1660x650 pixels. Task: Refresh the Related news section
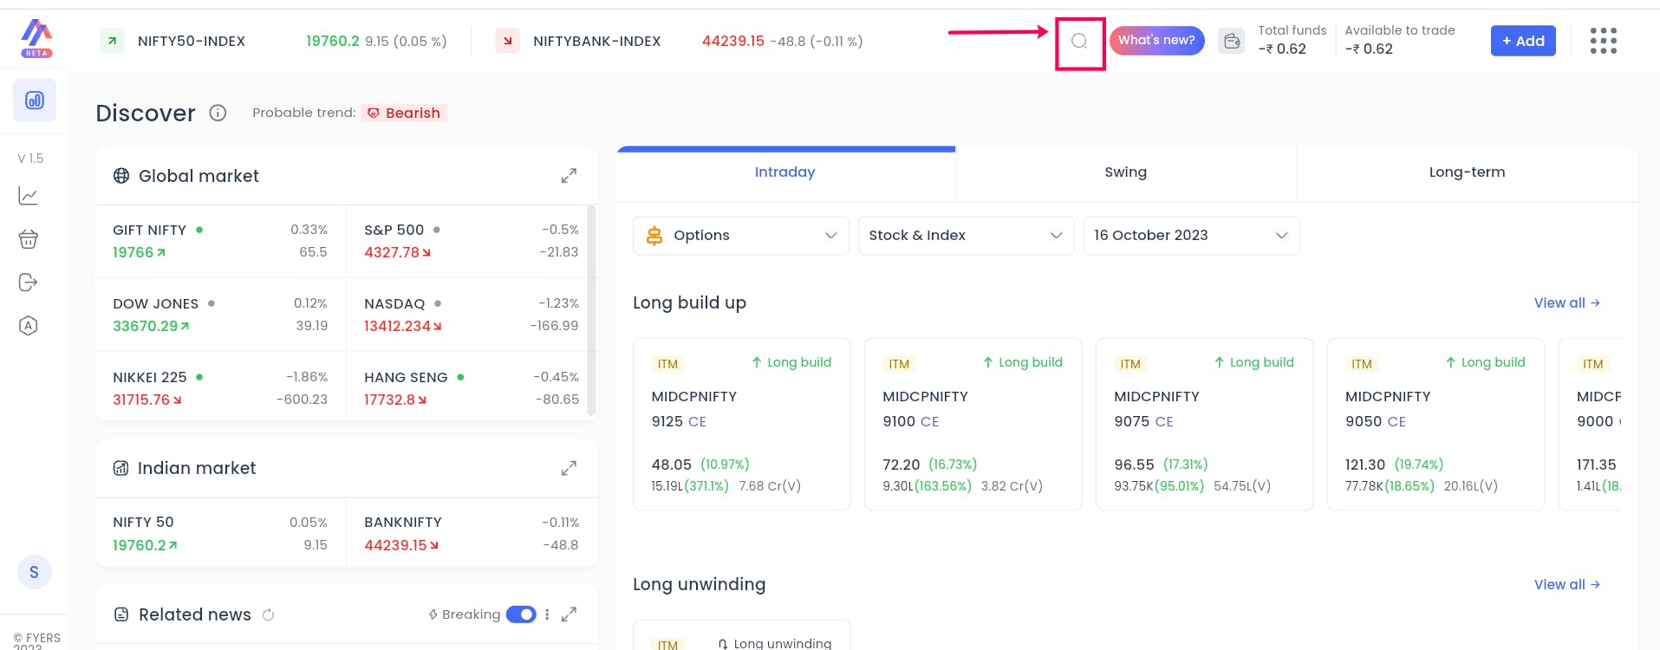[269, 614]
